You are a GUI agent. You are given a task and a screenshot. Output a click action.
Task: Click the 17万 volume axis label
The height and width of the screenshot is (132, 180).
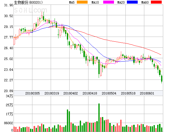click(9, 114)
